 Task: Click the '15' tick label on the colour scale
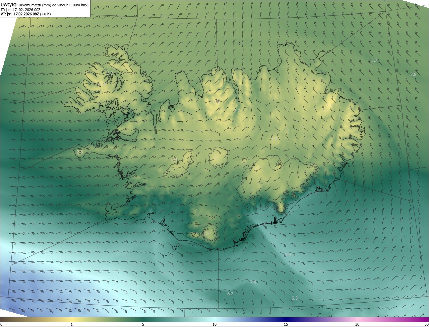click(286, 324)
